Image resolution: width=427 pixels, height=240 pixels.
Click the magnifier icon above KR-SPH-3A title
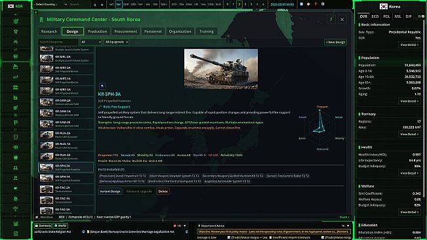point(102,86)
